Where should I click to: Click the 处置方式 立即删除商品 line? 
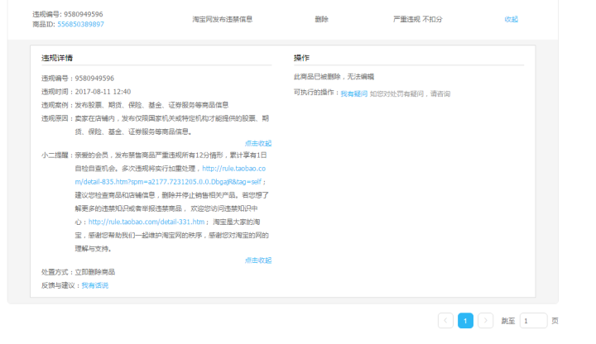click(79, 272)
